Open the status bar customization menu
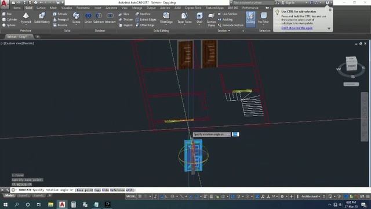371x209 pixels. point(368,196)
